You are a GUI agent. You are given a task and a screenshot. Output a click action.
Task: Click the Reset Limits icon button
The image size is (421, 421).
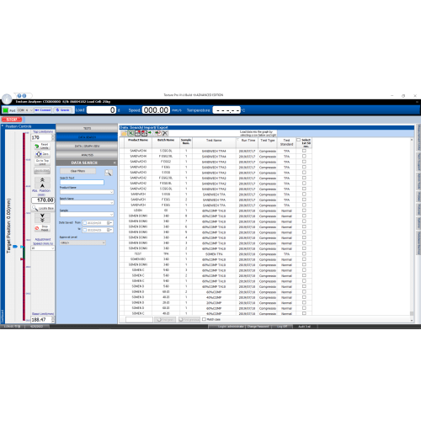coord(42,146)
